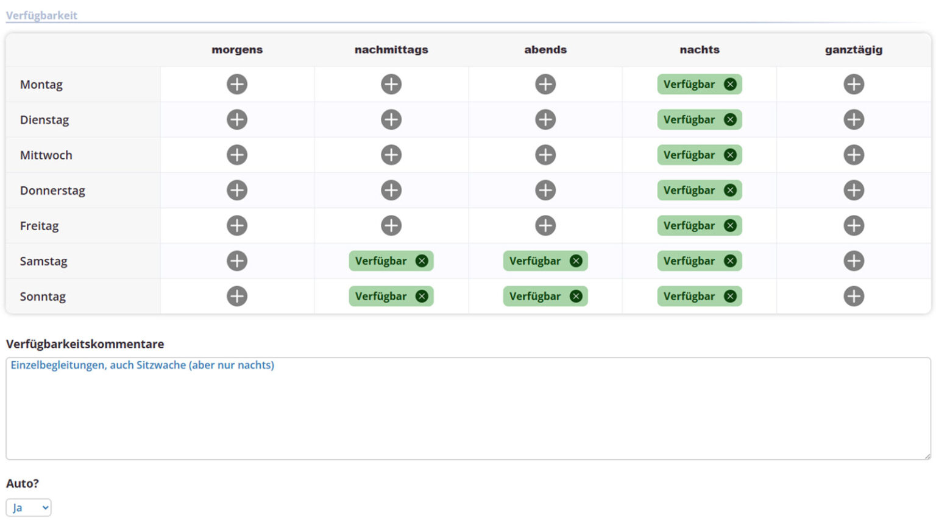This screenshot has height=520, width=936.
Task: Click the Samstag abends Verfügbar badge
Action: click(x=535, y=261)
